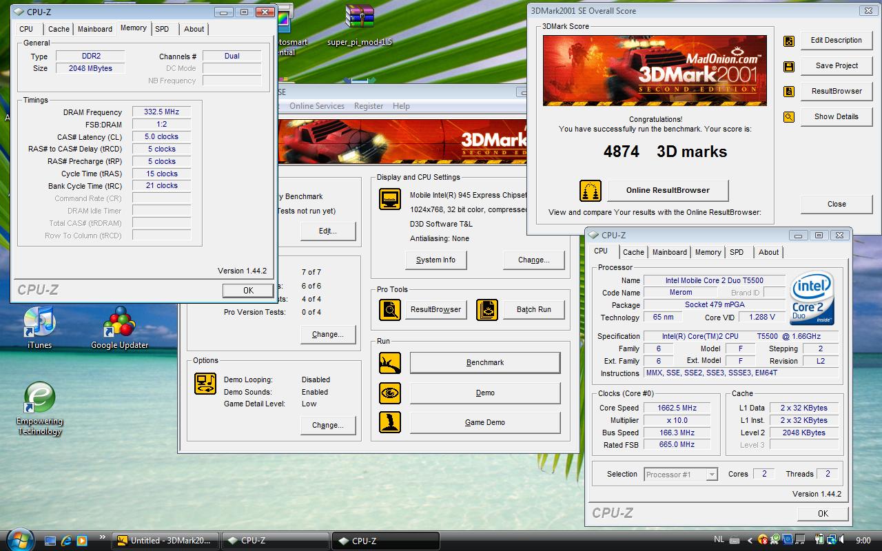Click OK in the lower-right CPU-Z window
The height and width of the screenshot is (551, 882).
(823, 513)
